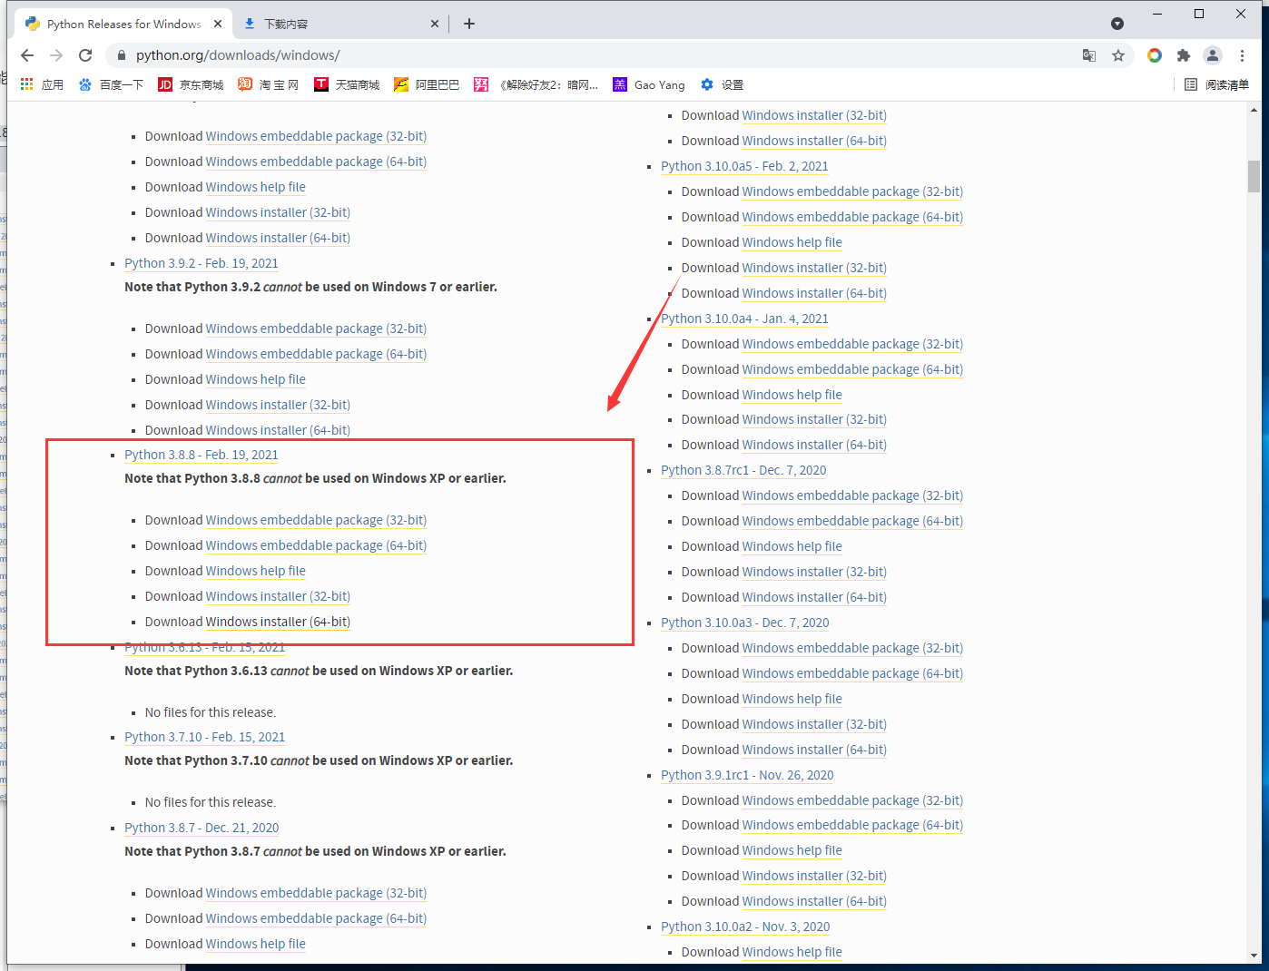Download Python 3.8.8 Windows installer (64-bit)
The width and height of the screenshot is (1269, 971).
click(x=278, y=622)
